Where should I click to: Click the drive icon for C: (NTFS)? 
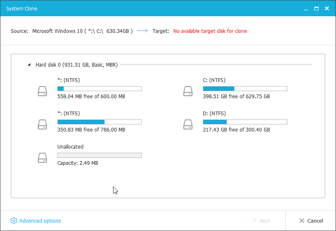(x=188, y=91)
